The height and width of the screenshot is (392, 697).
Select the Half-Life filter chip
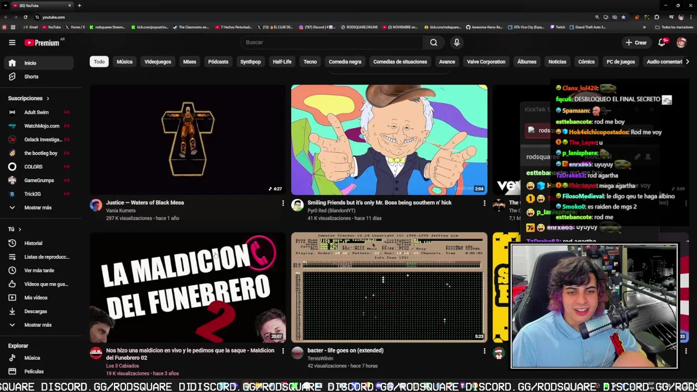coord(282,62)
